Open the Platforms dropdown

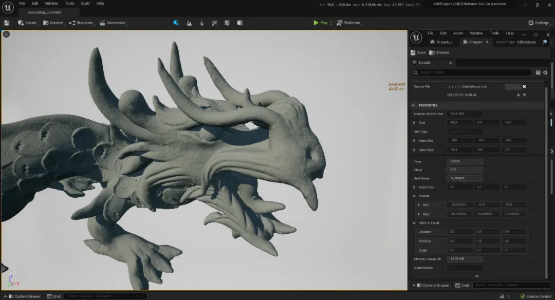coord(352,23)
